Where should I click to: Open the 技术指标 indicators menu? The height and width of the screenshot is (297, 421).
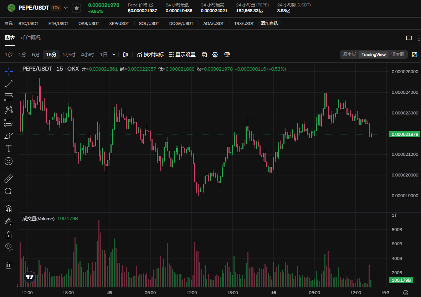(150, 55)
